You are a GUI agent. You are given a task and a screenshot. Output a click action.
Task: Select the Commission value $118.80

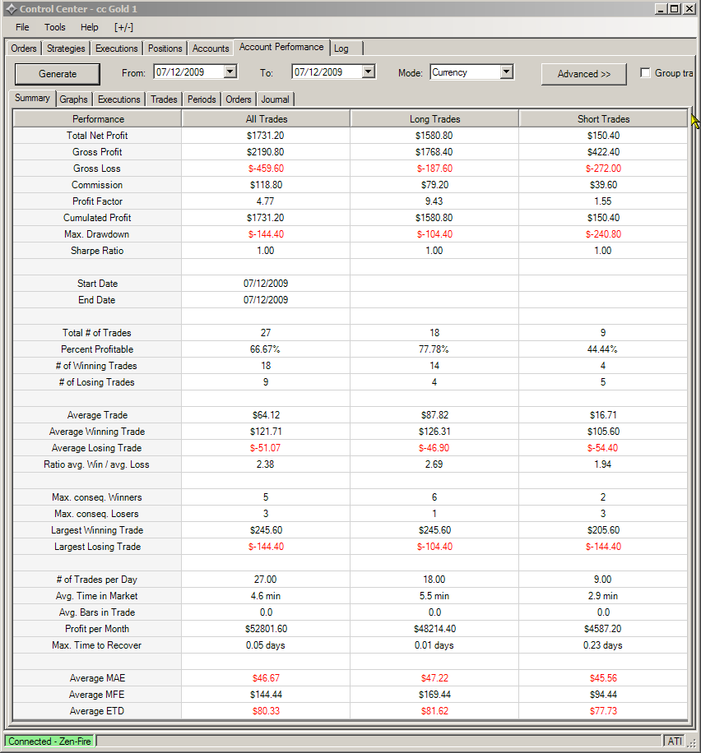(x=266, y=185)
